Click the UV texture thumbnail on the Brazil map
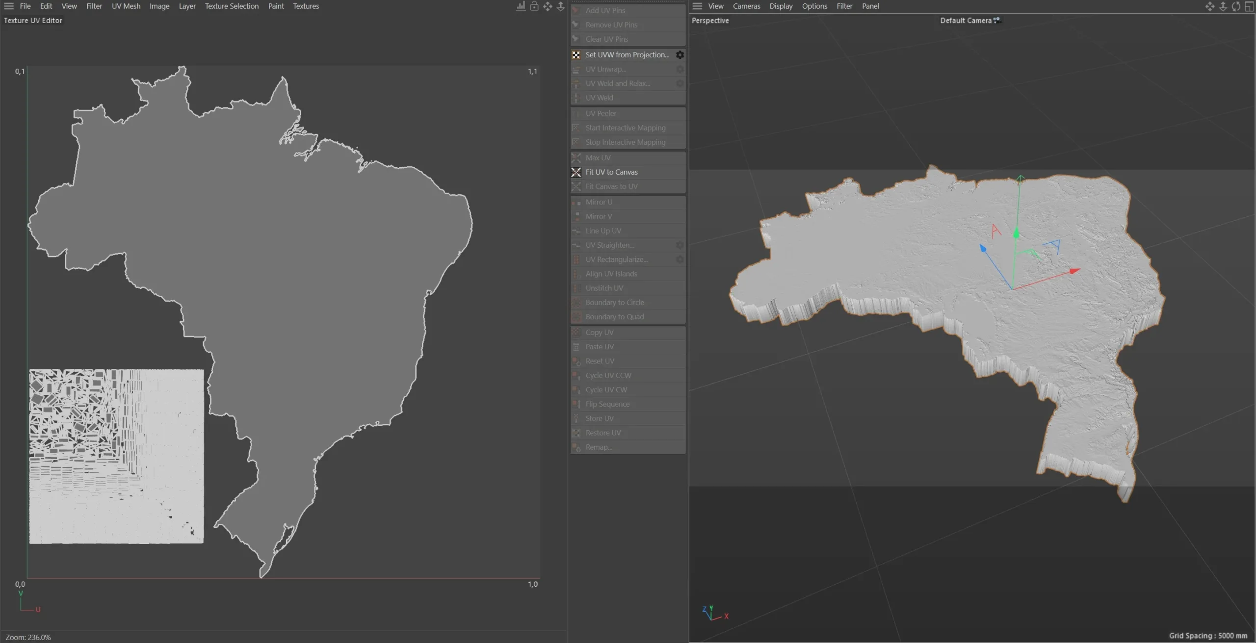Image resolution: width=1256 pixels, height=643 pixels. (x=116, y=456)
